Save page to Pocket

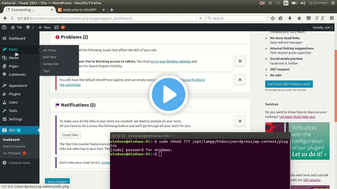[x=309, y=18]
